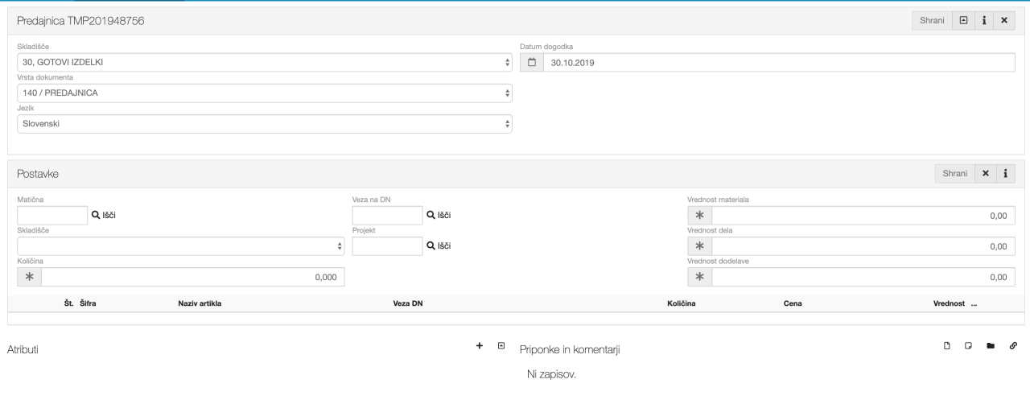
Task: Save the Predajnica document with Shrani
Action: [933, 20]
